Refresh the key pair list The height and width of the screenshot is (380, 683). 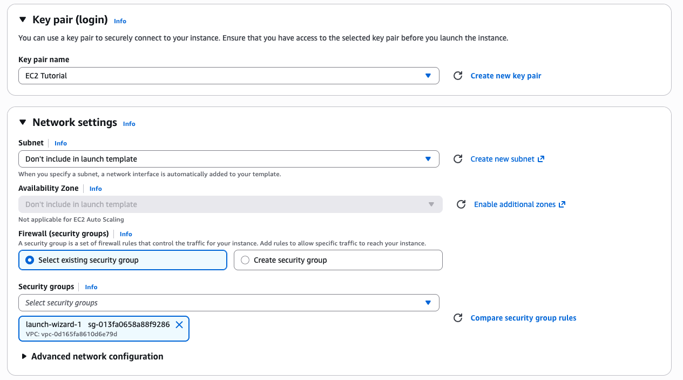[x=458, y=76]
